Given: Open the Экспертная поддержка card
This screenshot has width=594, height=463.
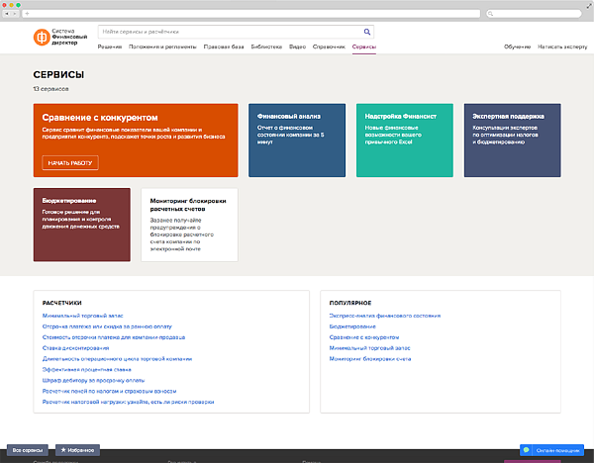Looking at the screenshot, I should [512, 140].
